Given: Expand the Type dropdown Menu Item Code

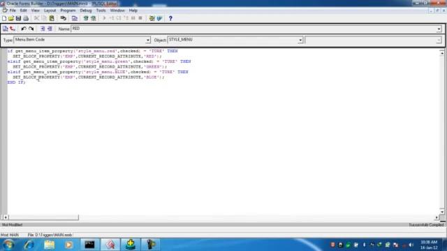Looking at the screenshot, I should pos(147,40).
